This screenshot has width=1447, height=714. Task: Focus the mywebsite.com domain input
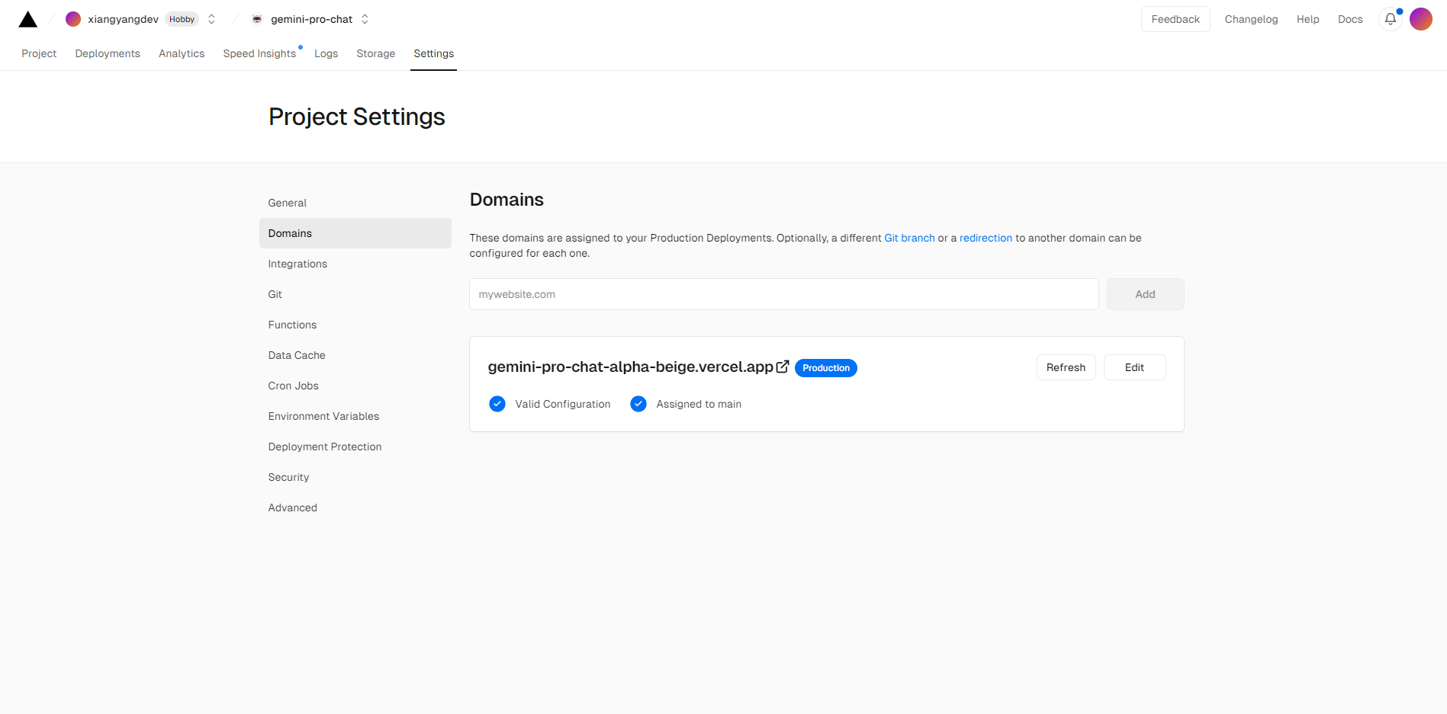coord(783,294)
